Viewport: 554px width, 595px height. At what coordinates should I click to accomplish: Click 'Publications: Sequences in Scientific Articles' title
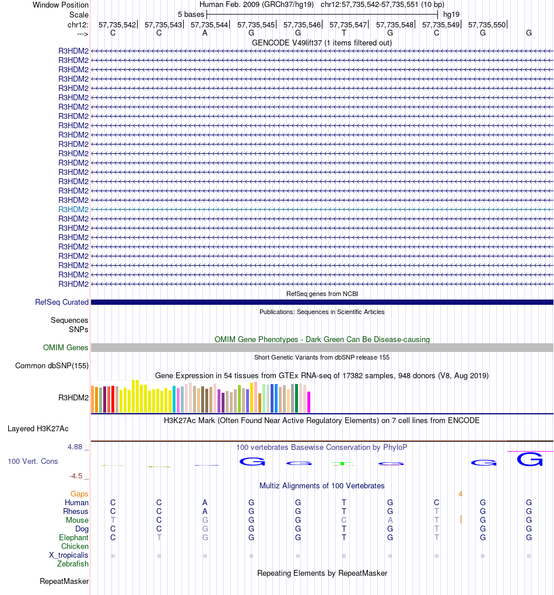coord(322,312)
